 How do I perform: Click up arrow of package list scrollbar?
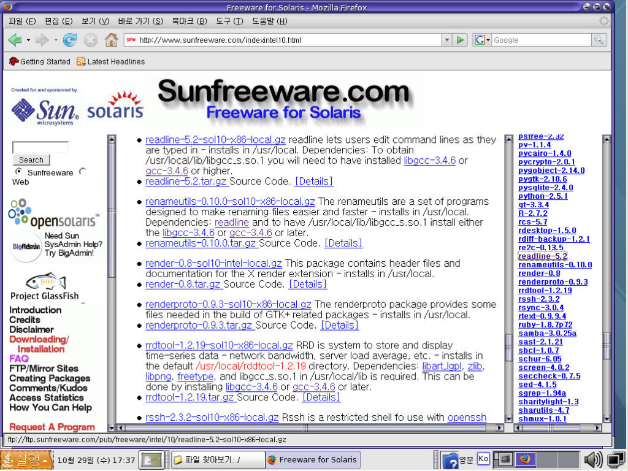pos(607,139)
